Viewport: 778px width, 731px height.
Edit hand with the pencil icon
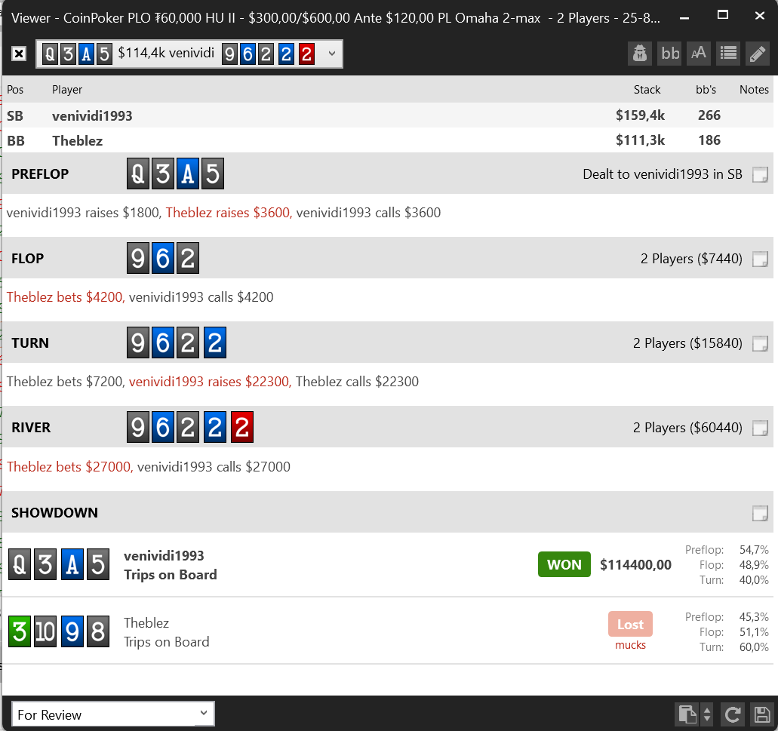(x=757, y=53)
